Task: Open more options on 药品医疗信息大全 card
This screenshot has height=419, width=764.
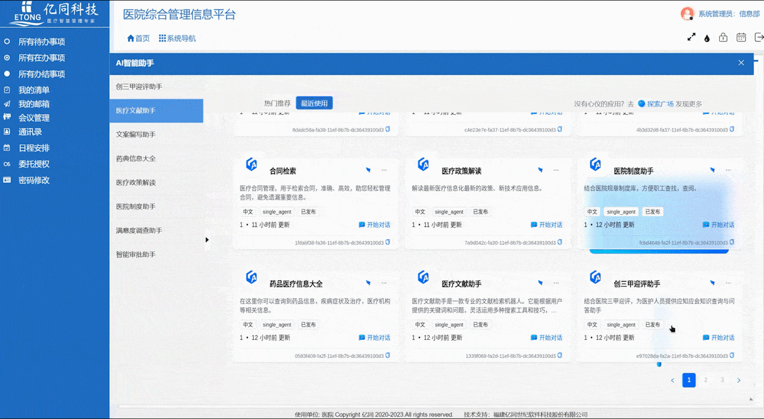Action: coord(384,283)
